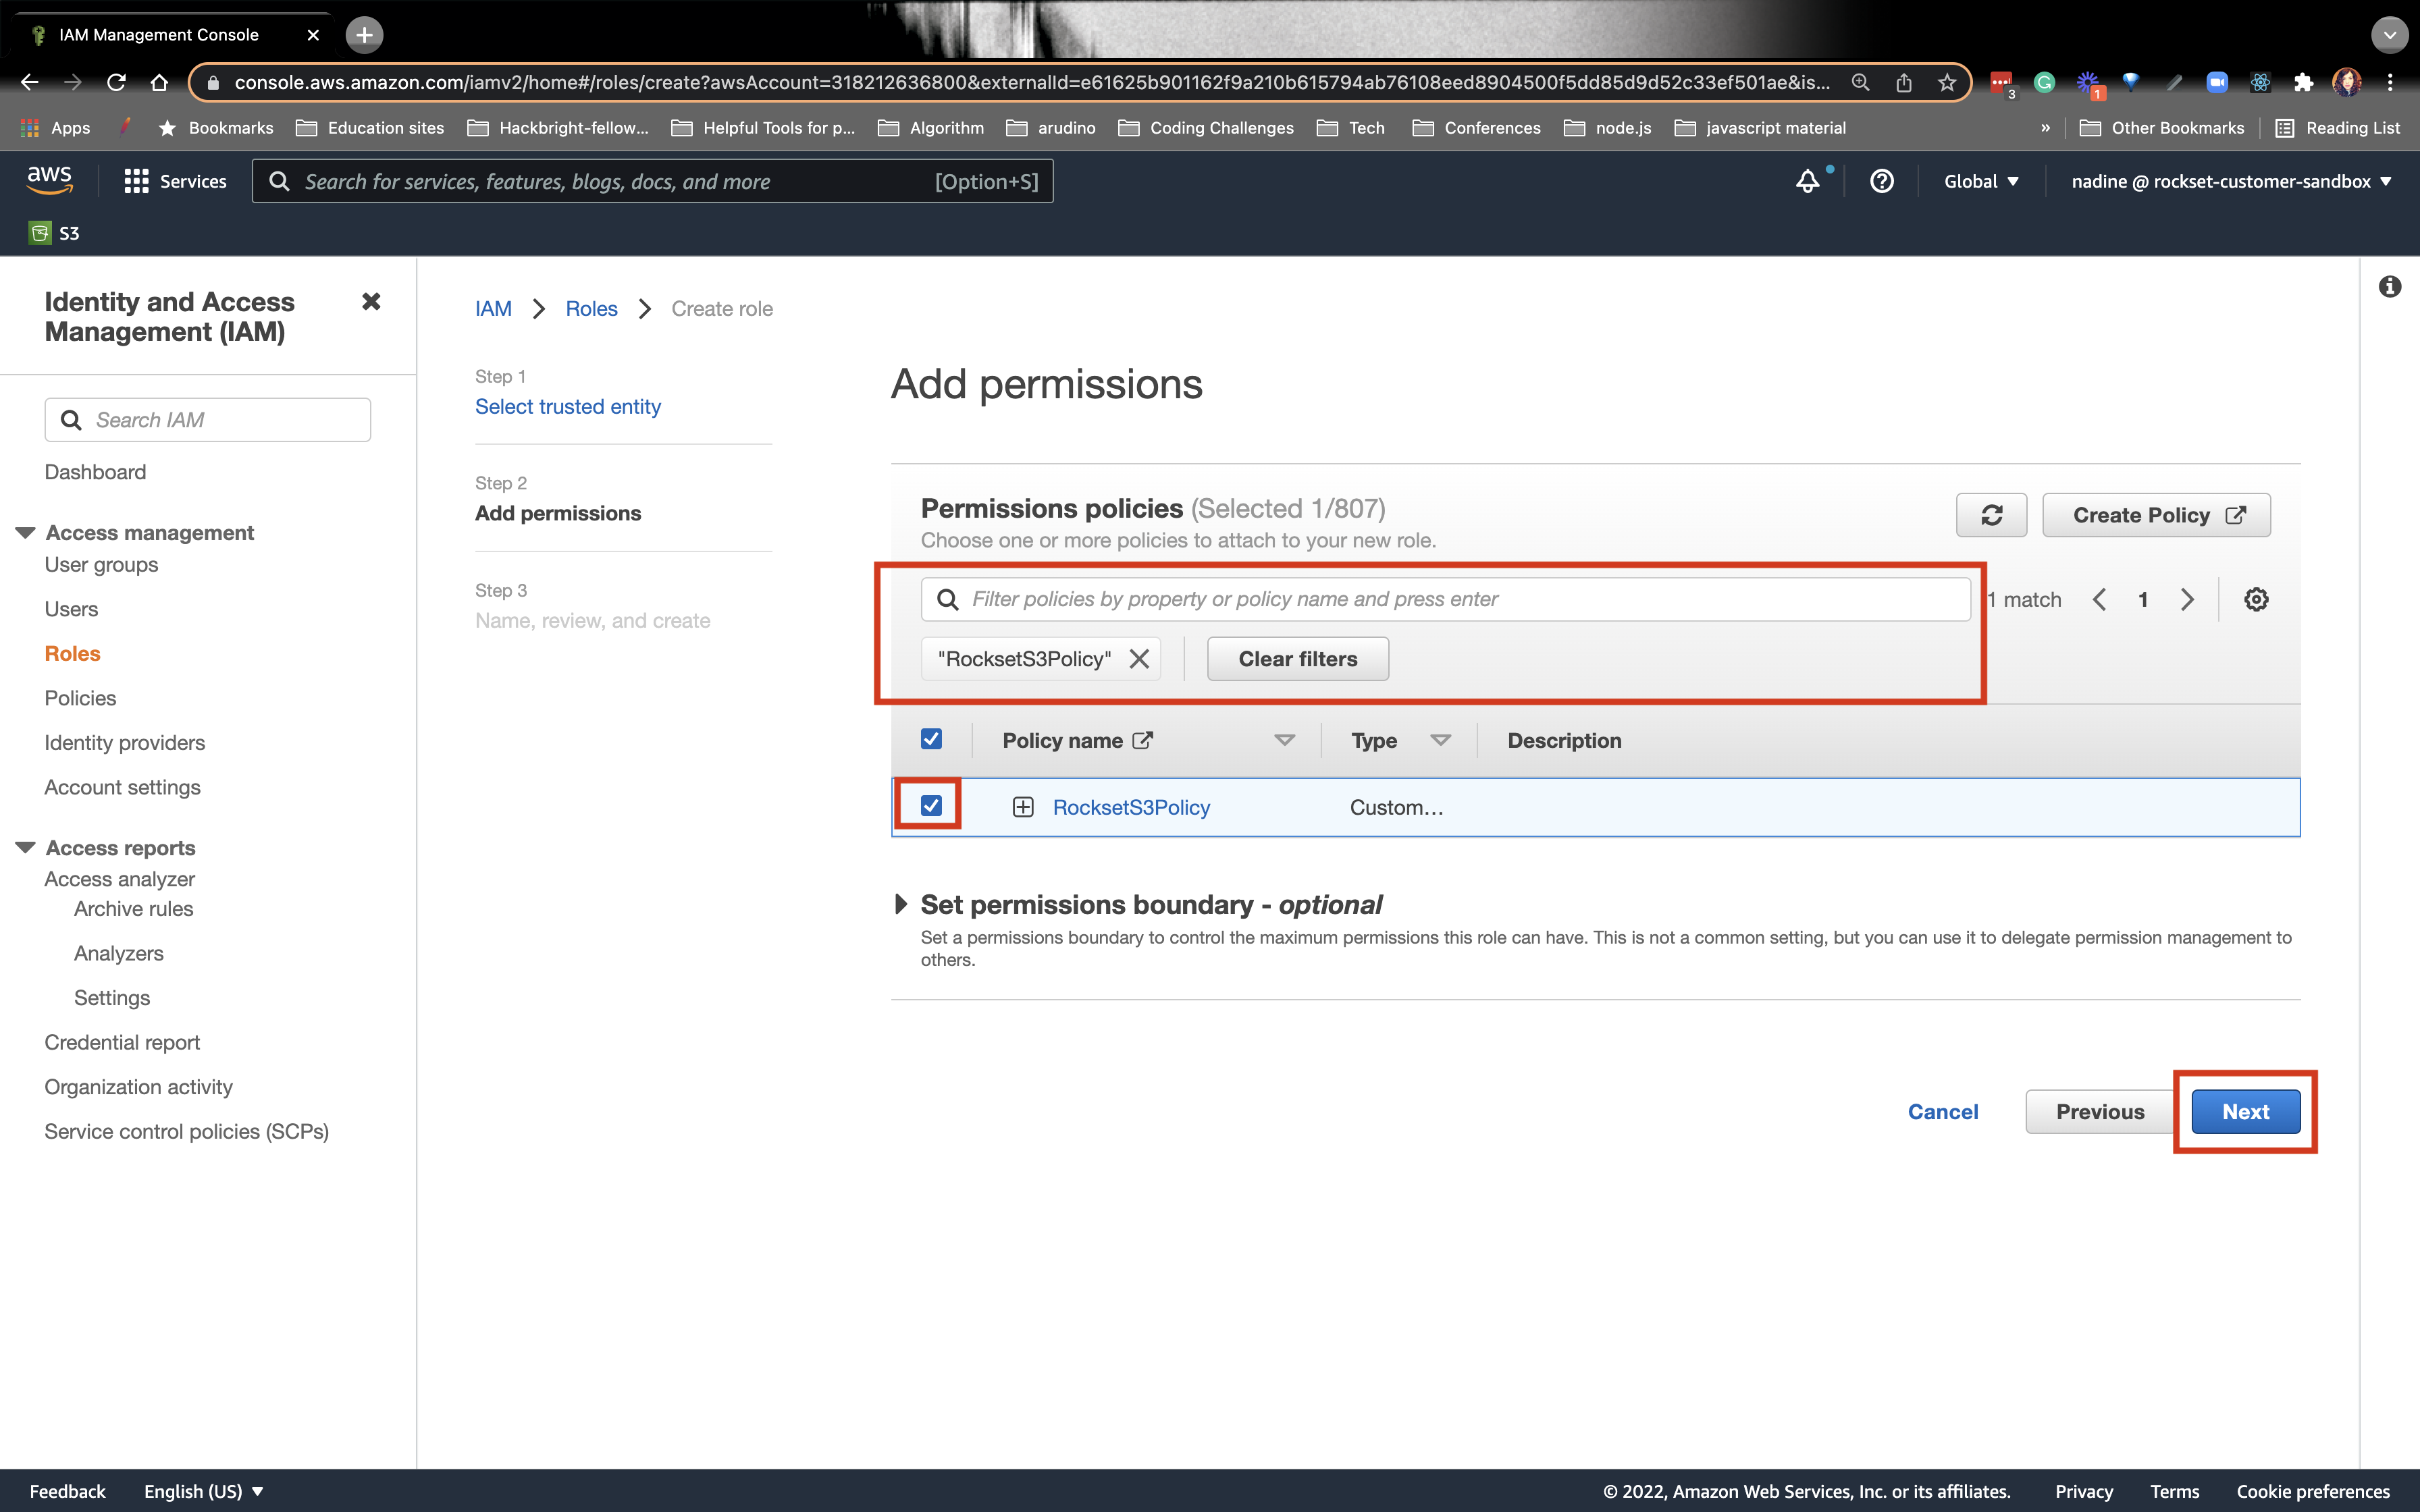Open Policies in IAM sidebar
2420x1512 pixels.
point(80,698)
